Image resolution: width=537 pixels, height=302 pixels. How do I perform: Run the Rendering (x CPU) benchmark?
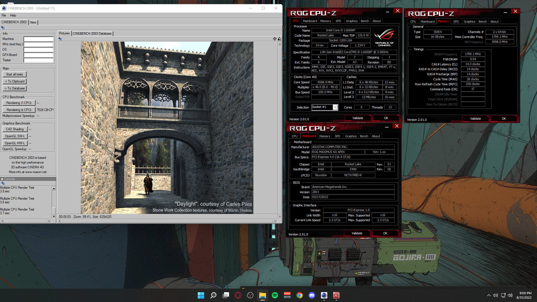click(x=19, y=110)
